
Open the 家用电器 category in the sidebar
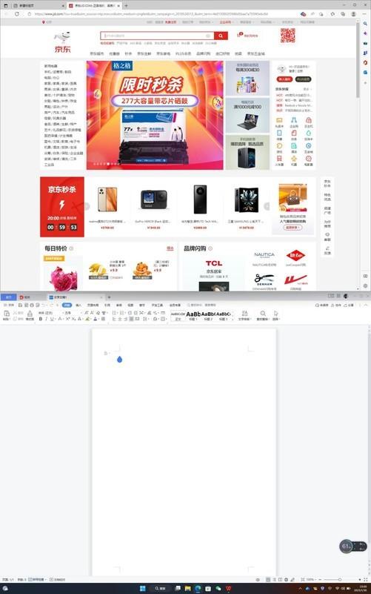click(x=50, y=66)
